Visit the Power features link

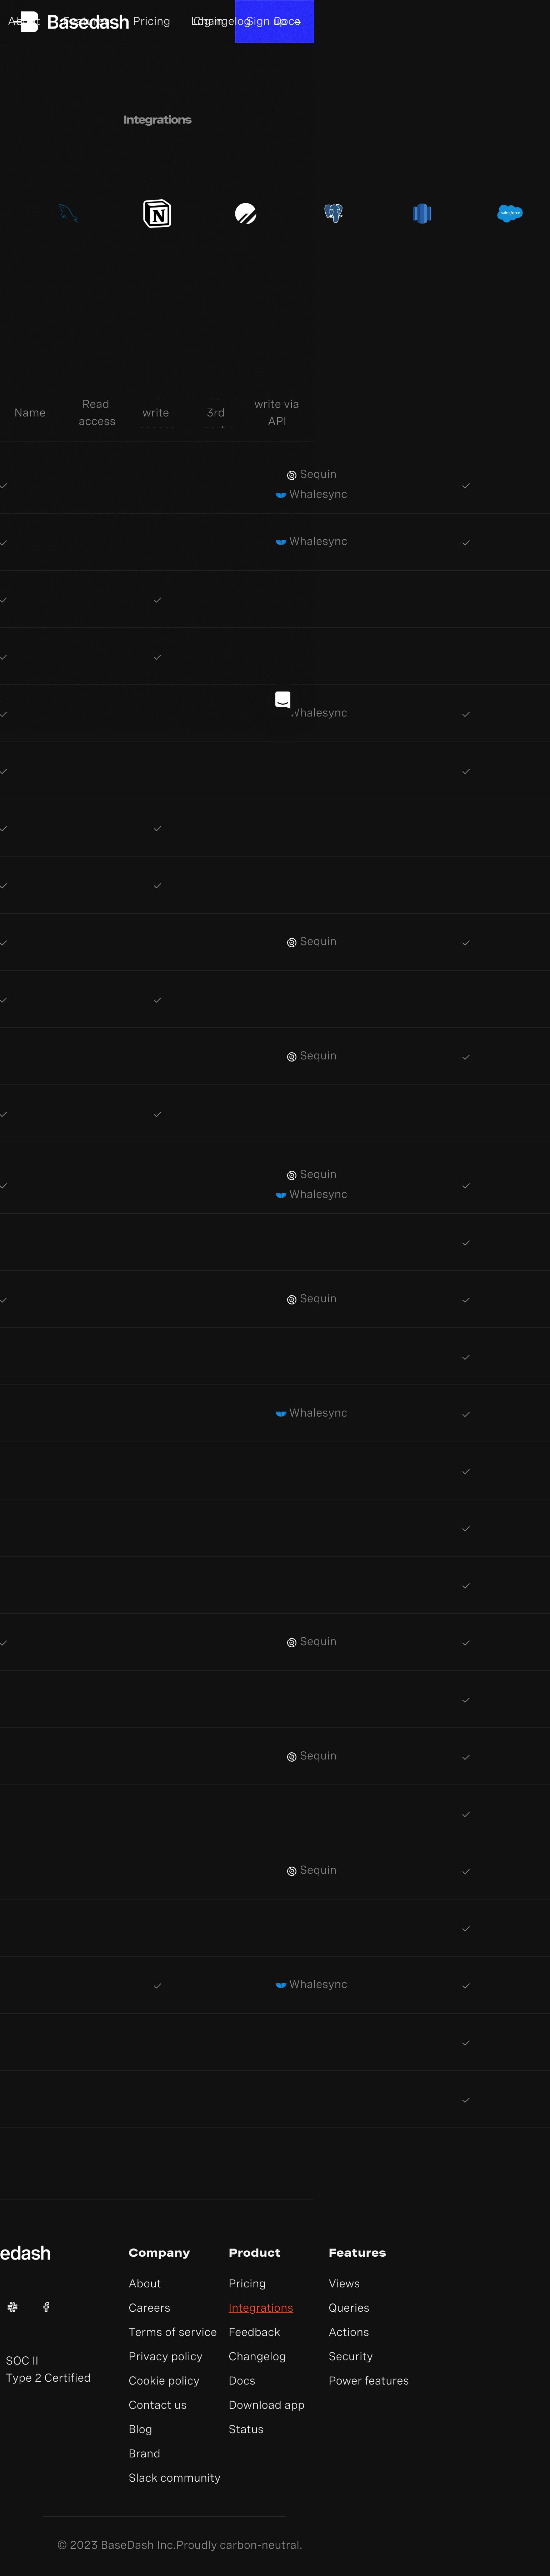[368, 2381]
